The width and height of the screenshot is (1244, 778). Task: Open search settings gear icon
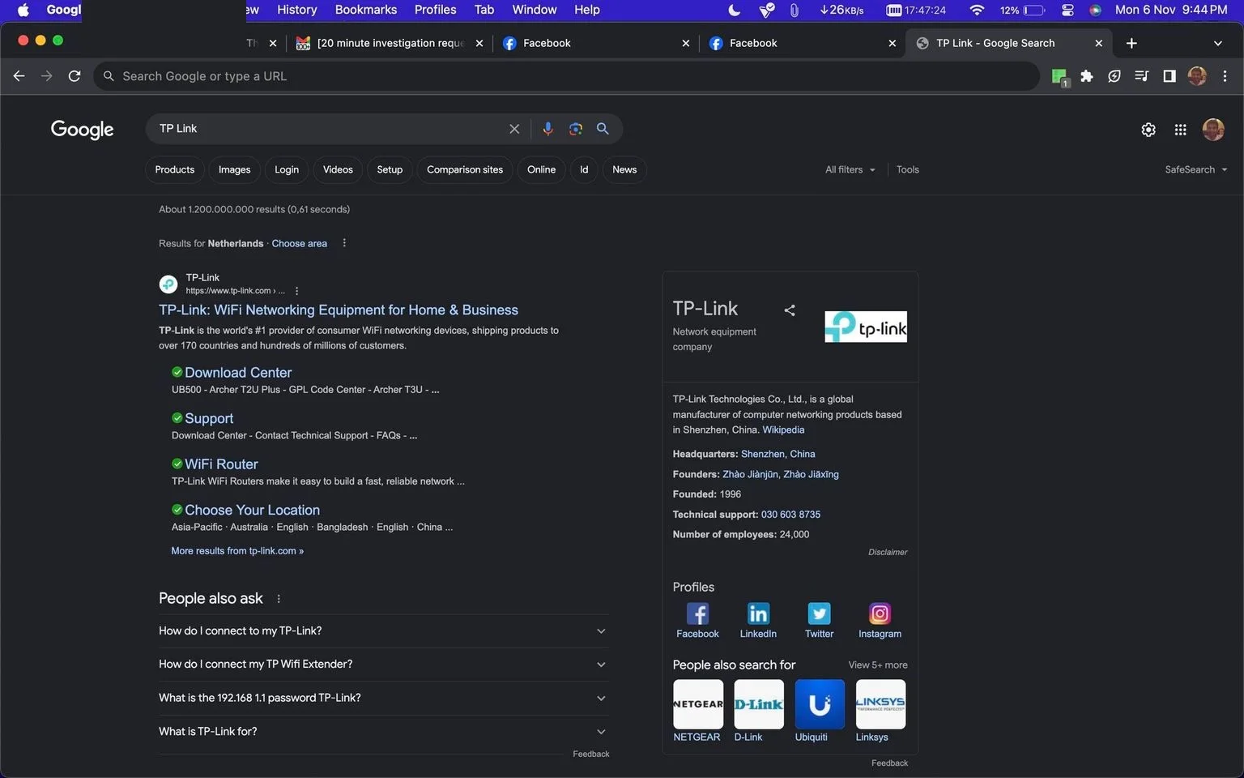click(1148, 130)
